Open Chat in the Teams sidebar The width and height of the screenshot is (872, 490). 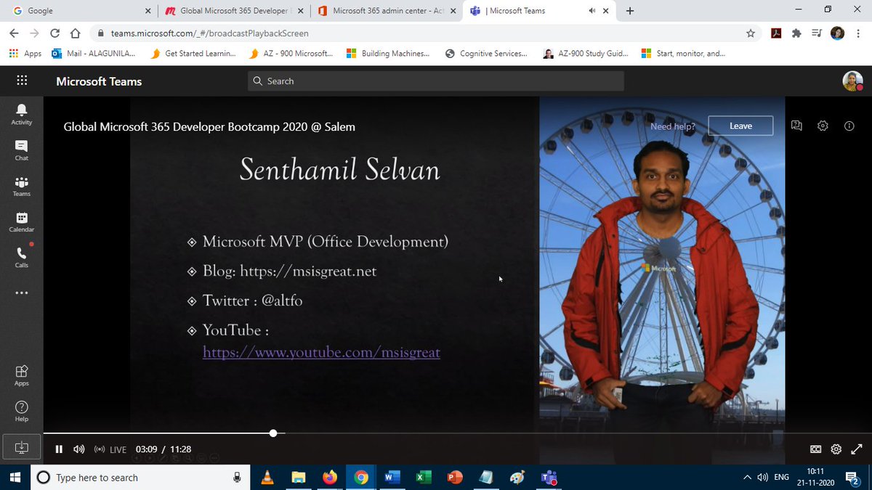tap(21, 150)
